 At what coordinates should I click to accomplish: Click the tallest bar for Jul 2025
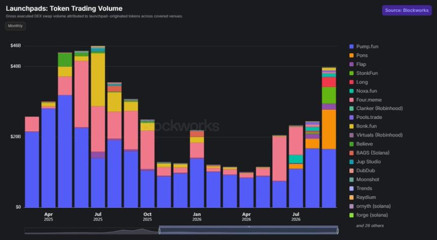(98, 127)
